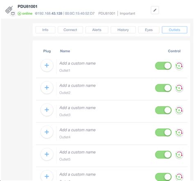Disable the Outlet4 power switch
Viewport: 194px width, 181px height.
click(163, 132)
